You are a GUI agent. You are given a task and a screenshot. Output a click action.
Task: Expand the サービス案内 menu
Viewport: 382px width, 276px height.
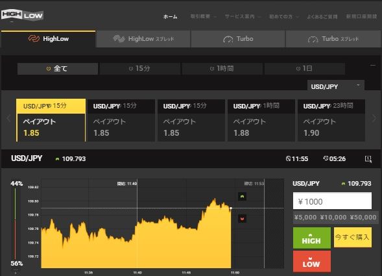coord(243,17)
